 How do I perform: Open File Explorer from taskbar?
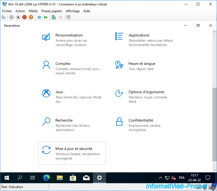60,178
